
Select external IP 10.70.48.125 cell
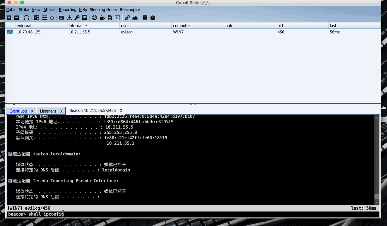point(41,32)
